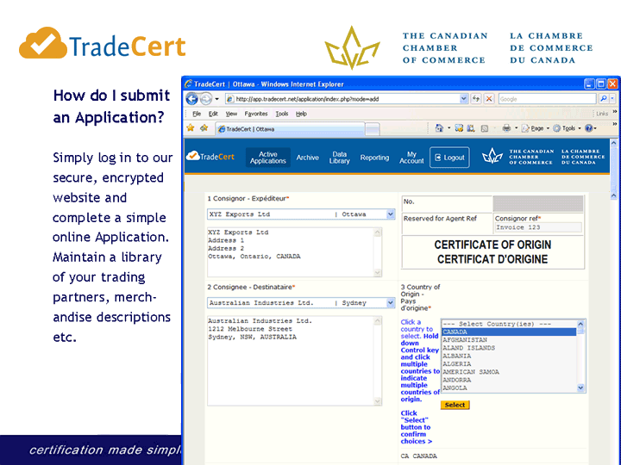The height and width of the screenshot is (465, 621).
Task: Click the TradeCert logo in the navigation bar
Action: point(210,157)
